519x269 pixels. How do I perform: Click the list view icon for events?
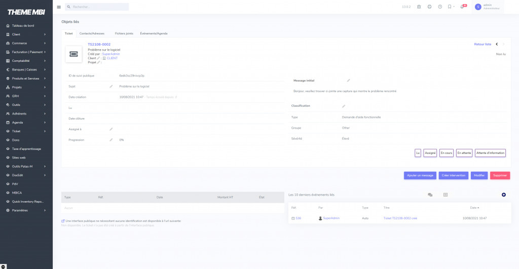click(446, 195)
